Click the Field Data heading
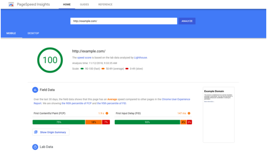The width and height of the screenshot is (273, 155). pos(47,90)
